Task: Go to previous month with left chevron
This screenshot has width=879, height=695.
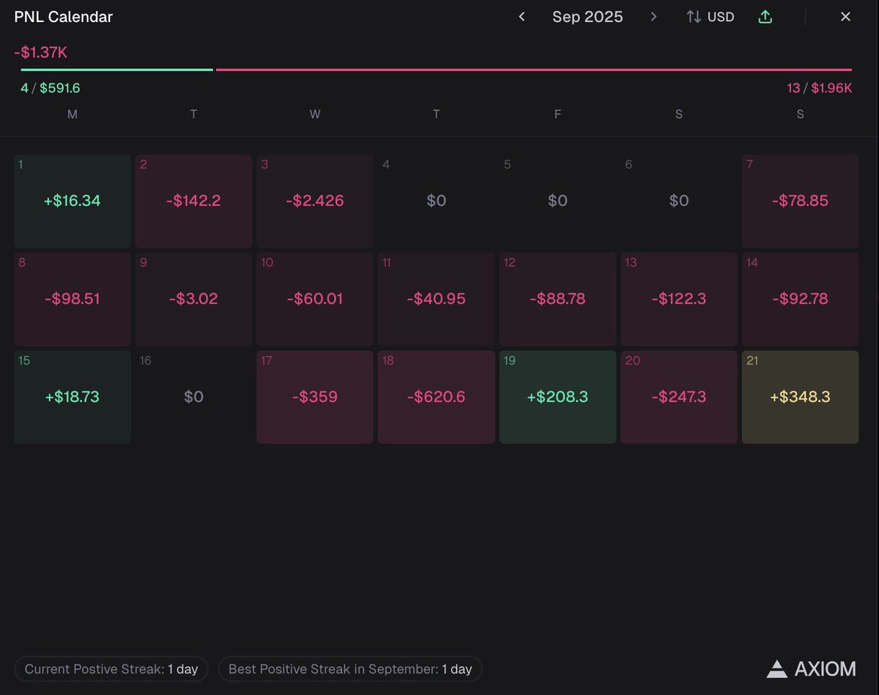Action: click(x=522, y=17)
